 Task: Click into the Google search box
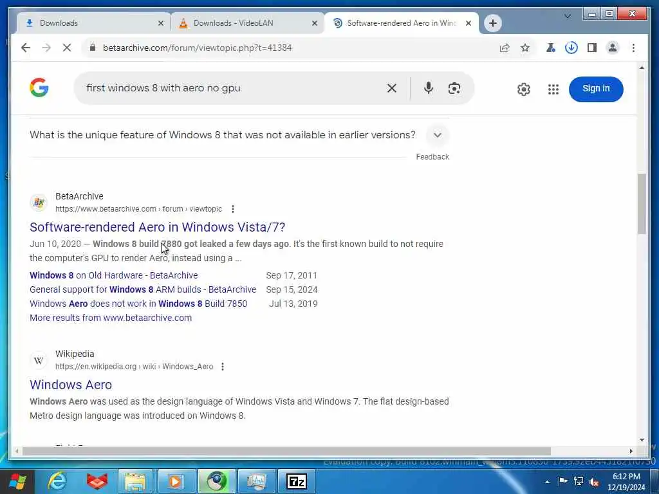[x=231, y=87]
